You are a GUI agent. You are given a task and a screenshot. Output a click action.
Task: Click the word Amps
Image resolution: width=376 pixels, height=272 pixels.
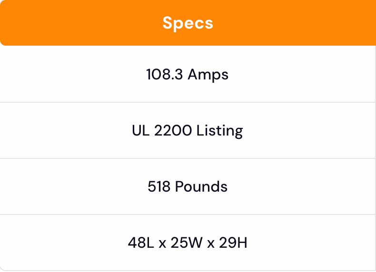click(208, 74)
